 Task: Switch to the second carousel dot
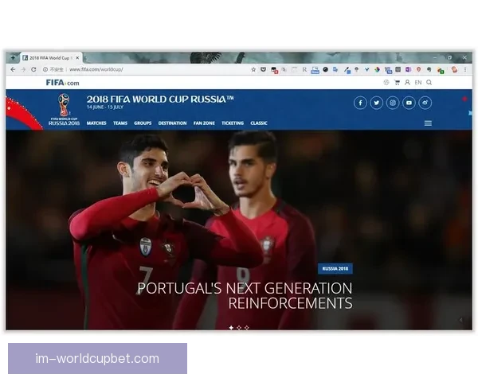(x=239, y=327)
